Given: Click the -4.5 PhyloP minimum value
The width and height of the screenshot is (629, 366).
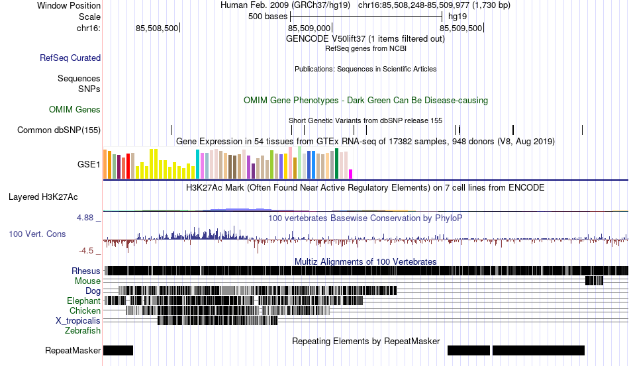Looking at the screenshot, I should [x=86, y=251].
